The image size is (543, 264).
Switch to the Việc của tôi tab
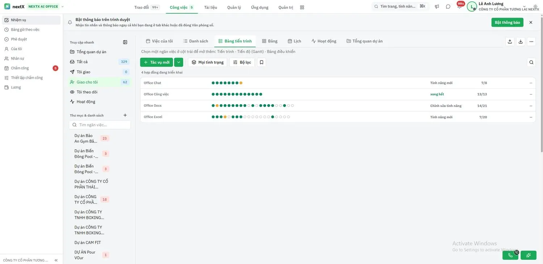pyautogui.click(x=159, y=41)
